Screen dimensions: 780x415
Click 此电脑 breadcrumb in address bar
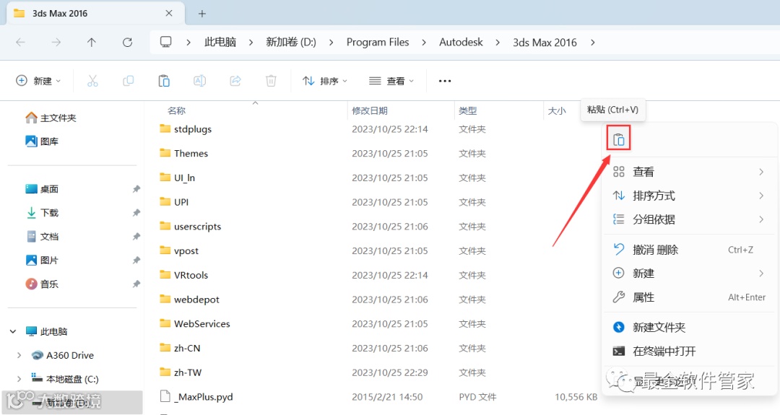point(220,43)
